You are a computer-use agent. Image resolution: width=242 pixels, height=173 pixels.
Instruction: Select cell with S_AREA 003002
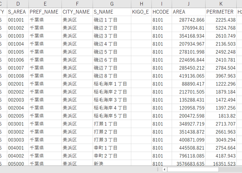coord(18,132)
